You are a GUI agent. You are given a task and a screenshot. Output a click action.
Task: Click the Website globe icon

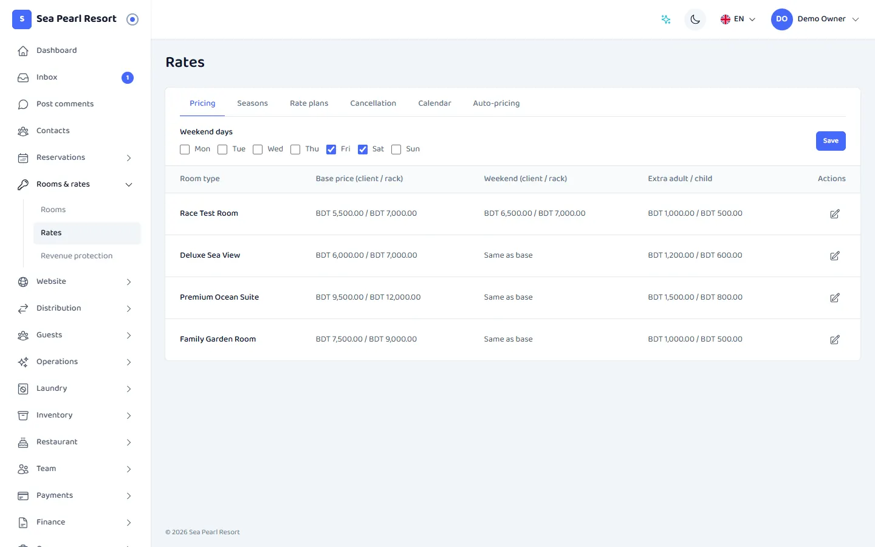coord(23,282)
